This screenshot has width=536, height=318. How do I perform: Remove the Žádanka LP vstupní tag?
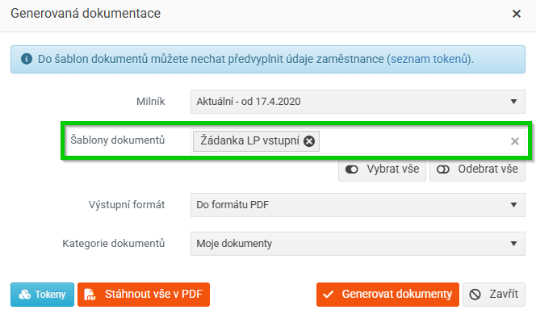tap(309, 141)
